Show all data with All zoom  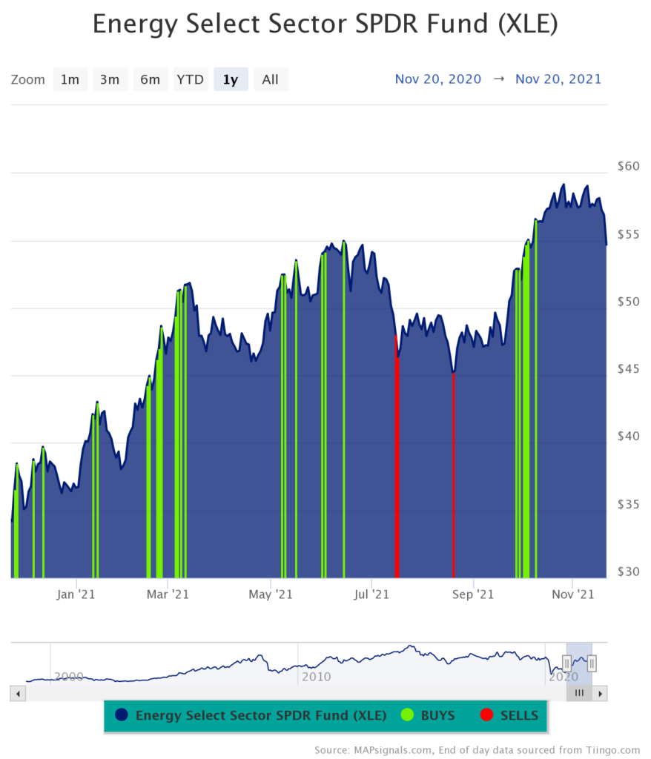271,79
